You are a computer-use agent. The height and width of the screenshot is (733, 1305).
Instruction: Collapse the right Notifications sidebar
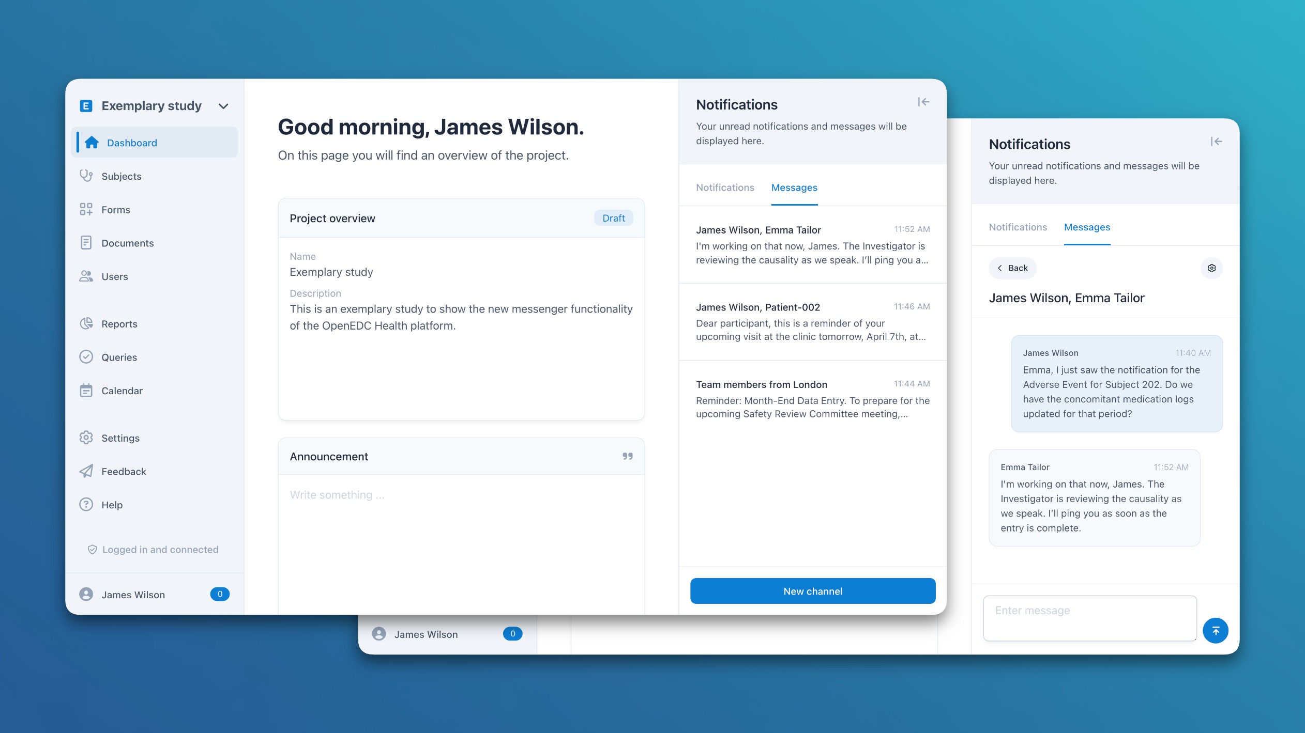pyautogui.click(x=1217, y=141)
